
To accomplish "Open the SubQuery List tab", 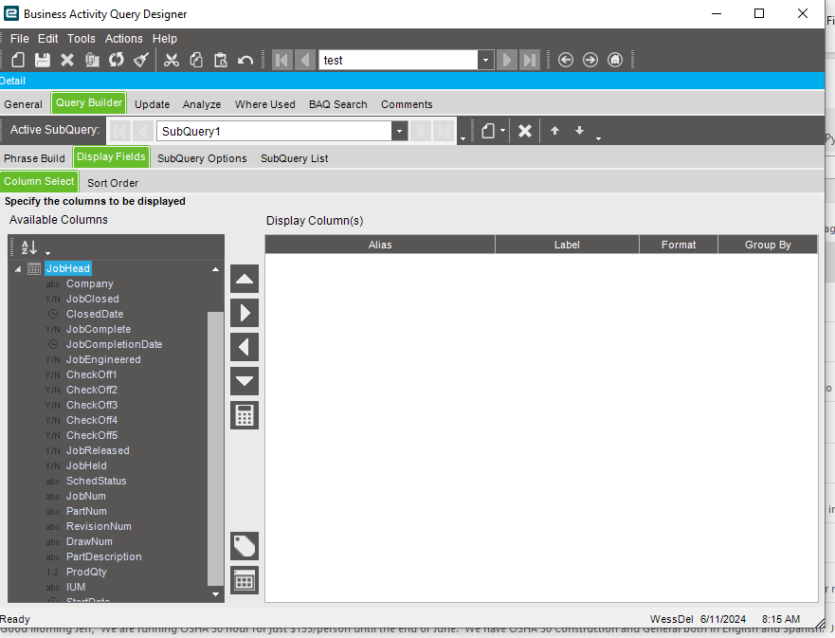I will [x=294, y=158].
